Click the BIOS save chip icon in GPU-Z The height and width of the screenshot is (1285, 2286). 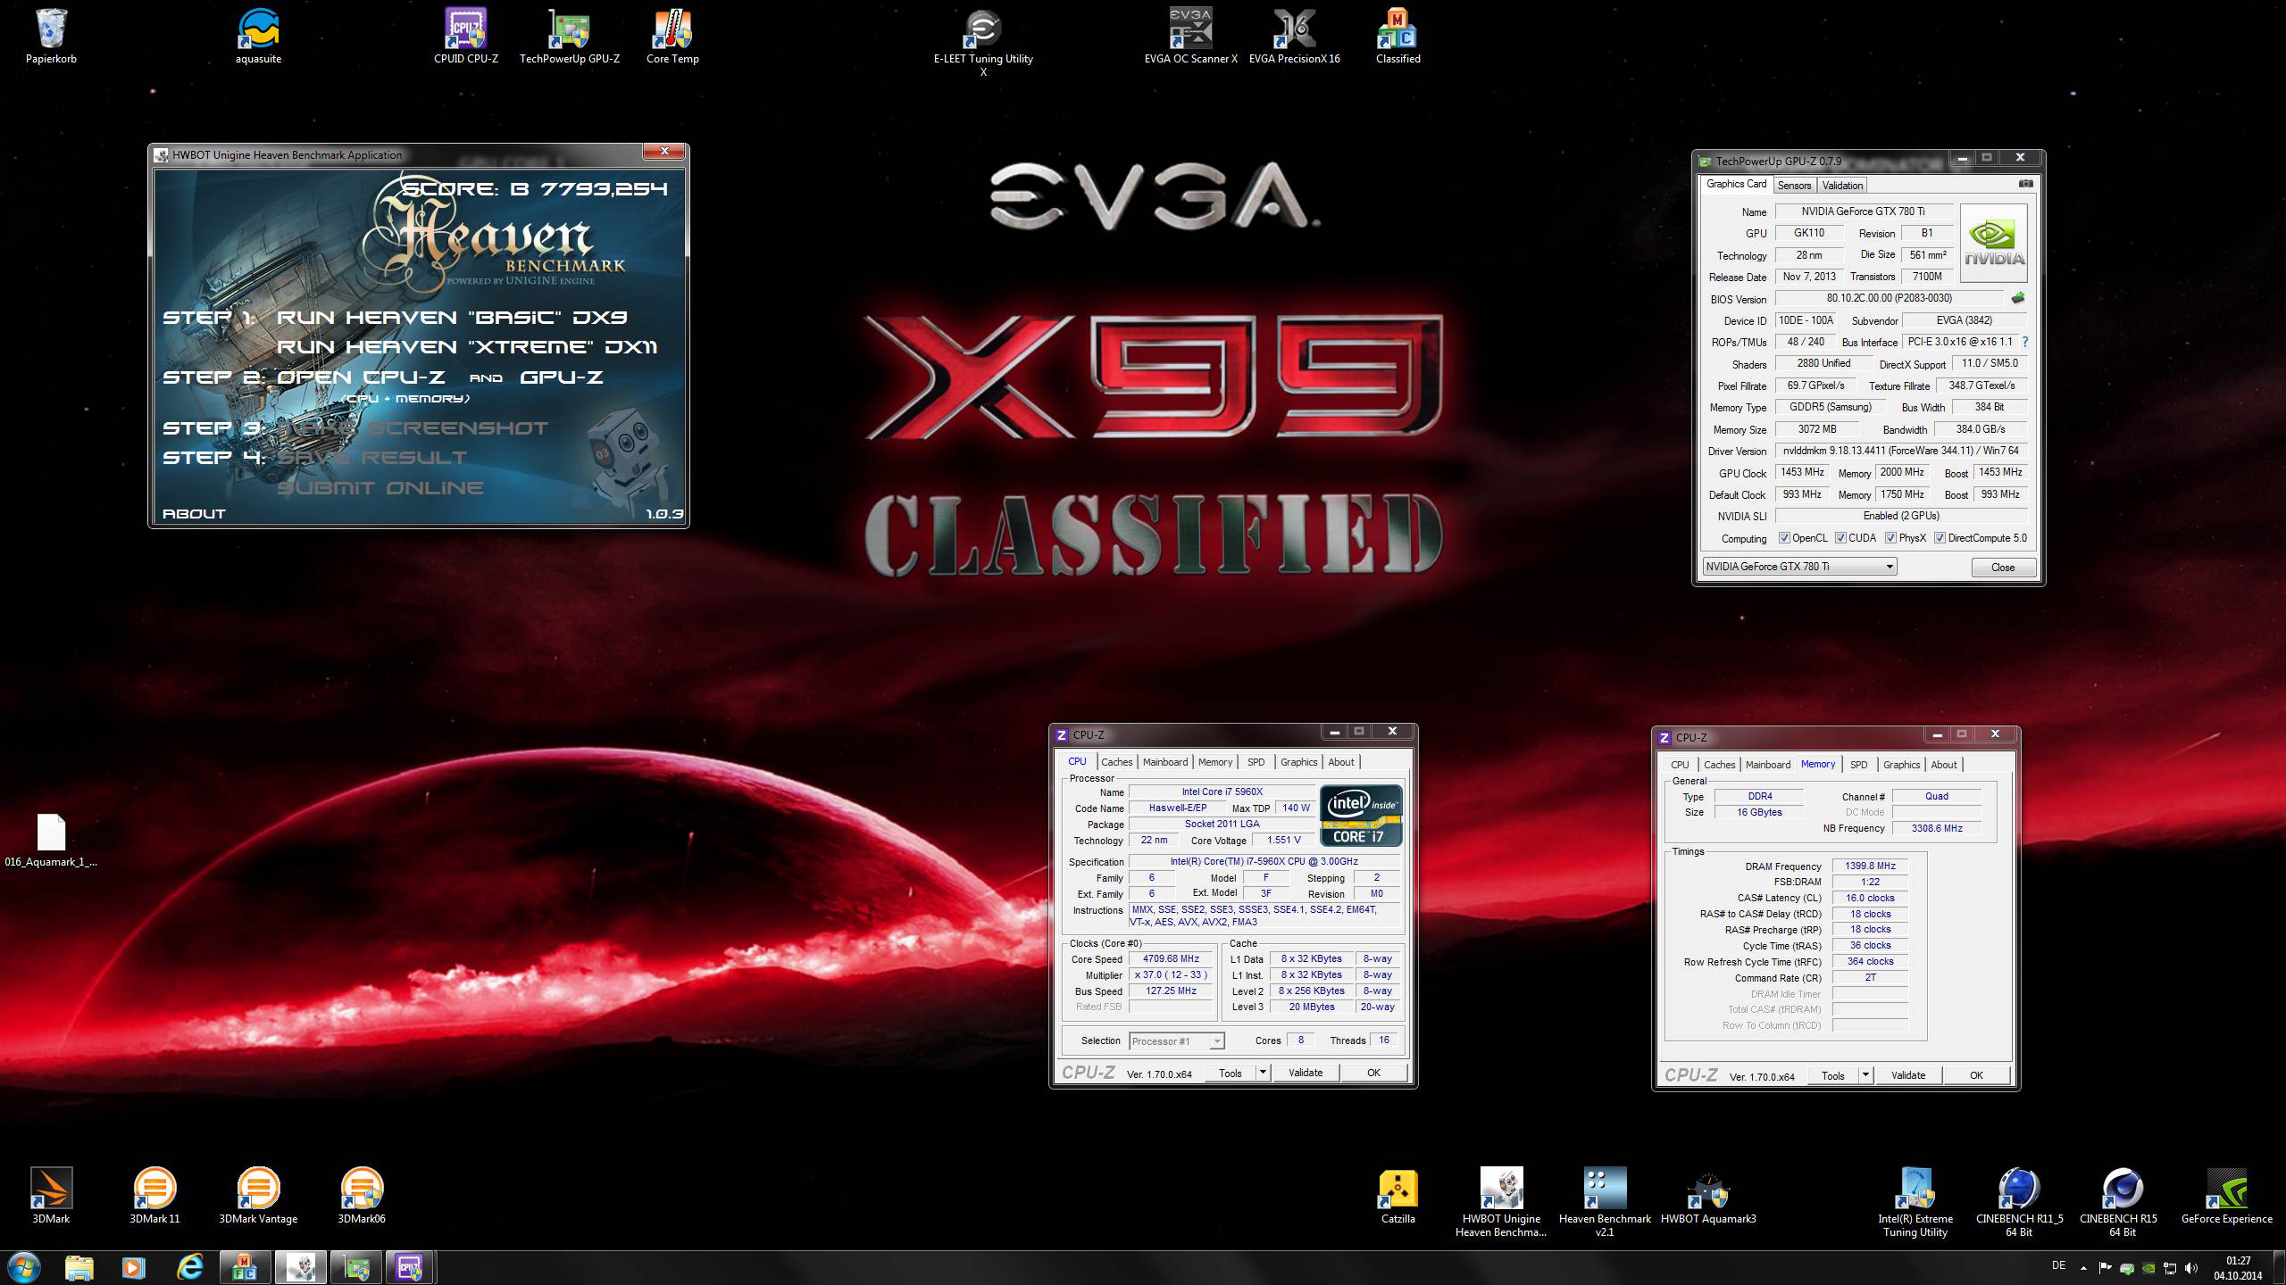(x=2017, y=298)
